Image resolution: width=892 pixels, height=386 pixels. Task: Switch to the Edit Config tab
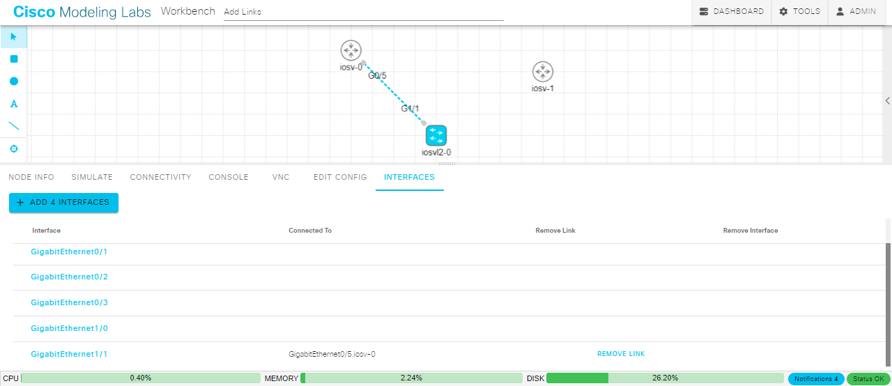[340, 177]
